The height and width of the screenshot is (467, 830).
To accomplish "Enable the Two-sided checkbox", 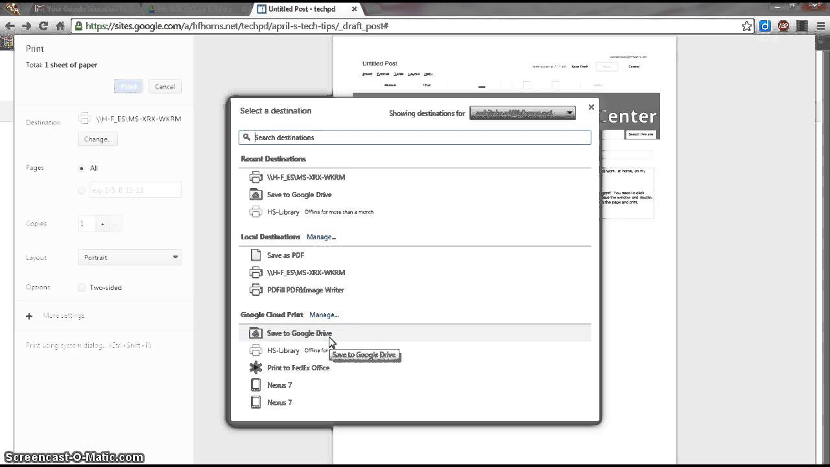I will pos(81,287).
